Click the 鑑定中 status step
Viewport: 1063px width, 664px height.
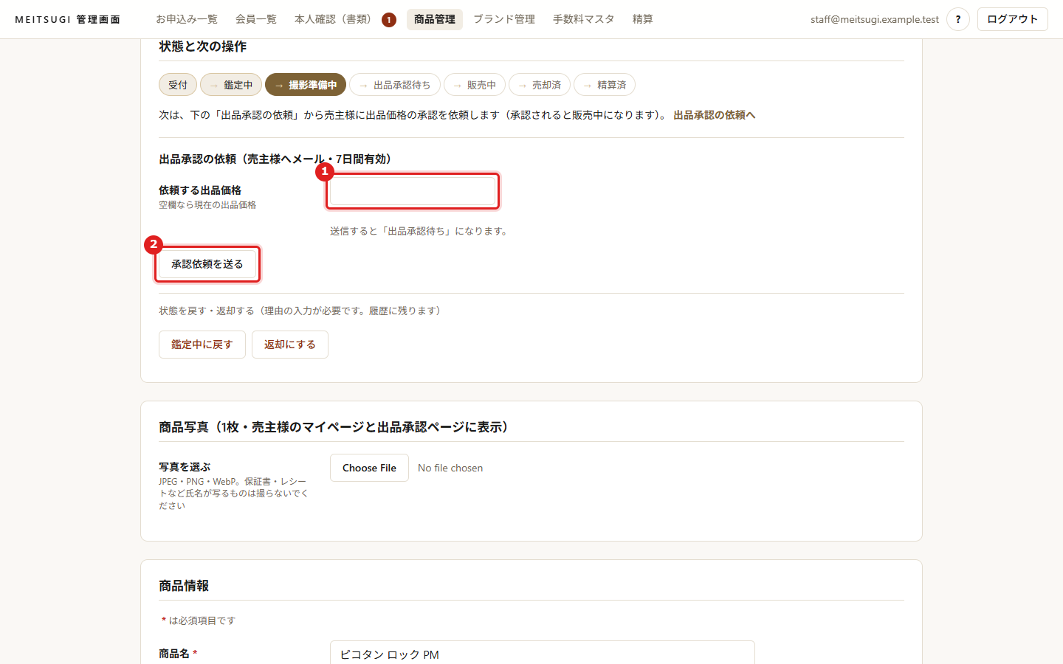pyautogui.click(x=231, y=85)
